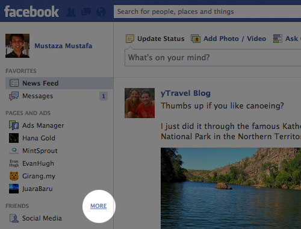301x229 pixels.
Task: Click the Update Status note icon
Action: [x=130, y=39]
